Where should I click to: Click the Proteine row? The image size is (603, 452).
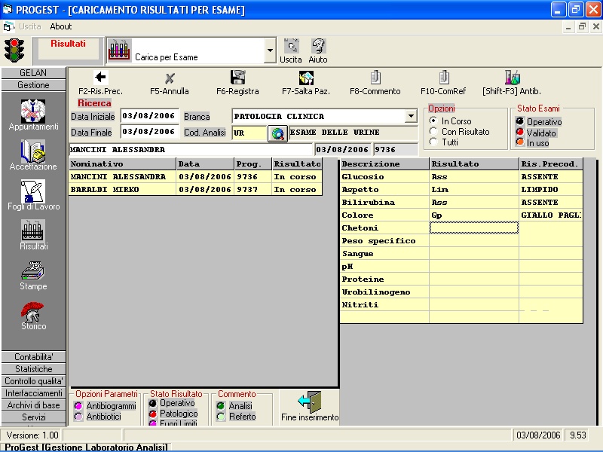[461, 279]
